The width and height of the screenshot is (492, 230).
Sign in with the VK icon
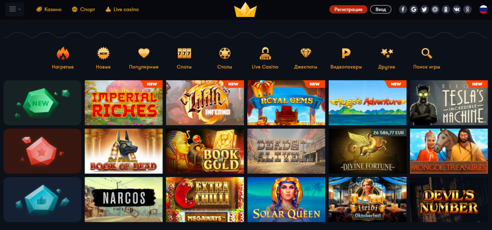pyautogui.click(x=456, y=10)
